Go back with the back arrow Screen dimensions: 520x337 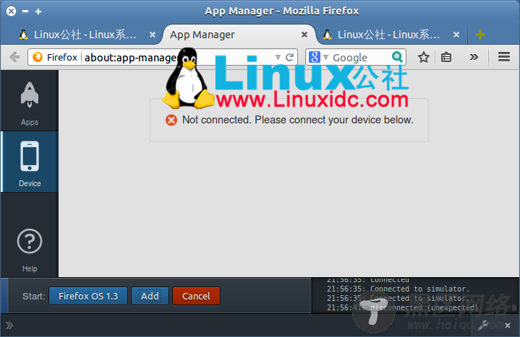[14, 57]
